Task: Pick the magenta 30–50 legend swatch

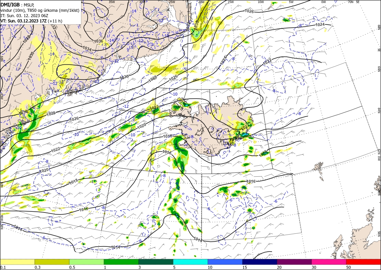Action: coord(329,262)
